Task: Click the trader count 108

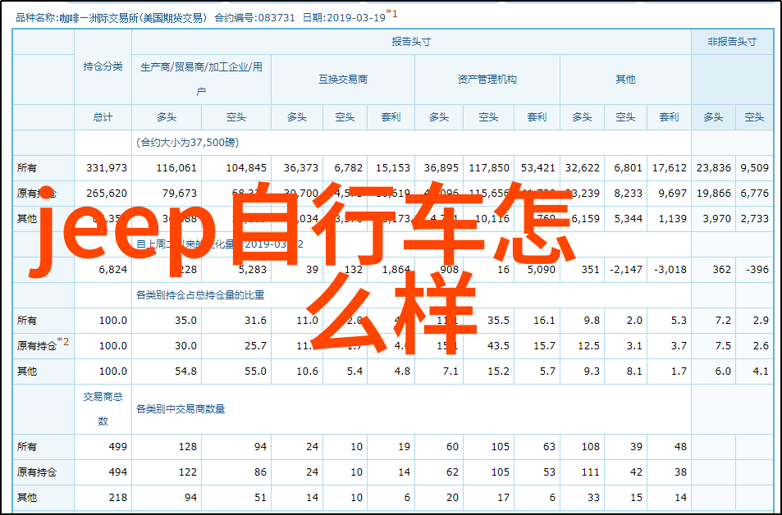Action: (x=591, y=447)
